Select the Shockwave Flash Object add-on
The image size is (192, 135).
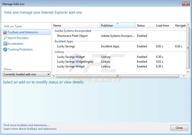click(119, 36)
